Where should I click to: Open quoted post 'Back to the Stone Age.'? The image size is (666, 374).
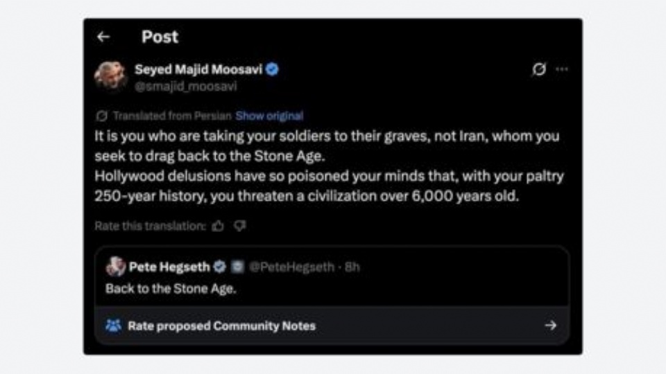(x=171, y=289)
